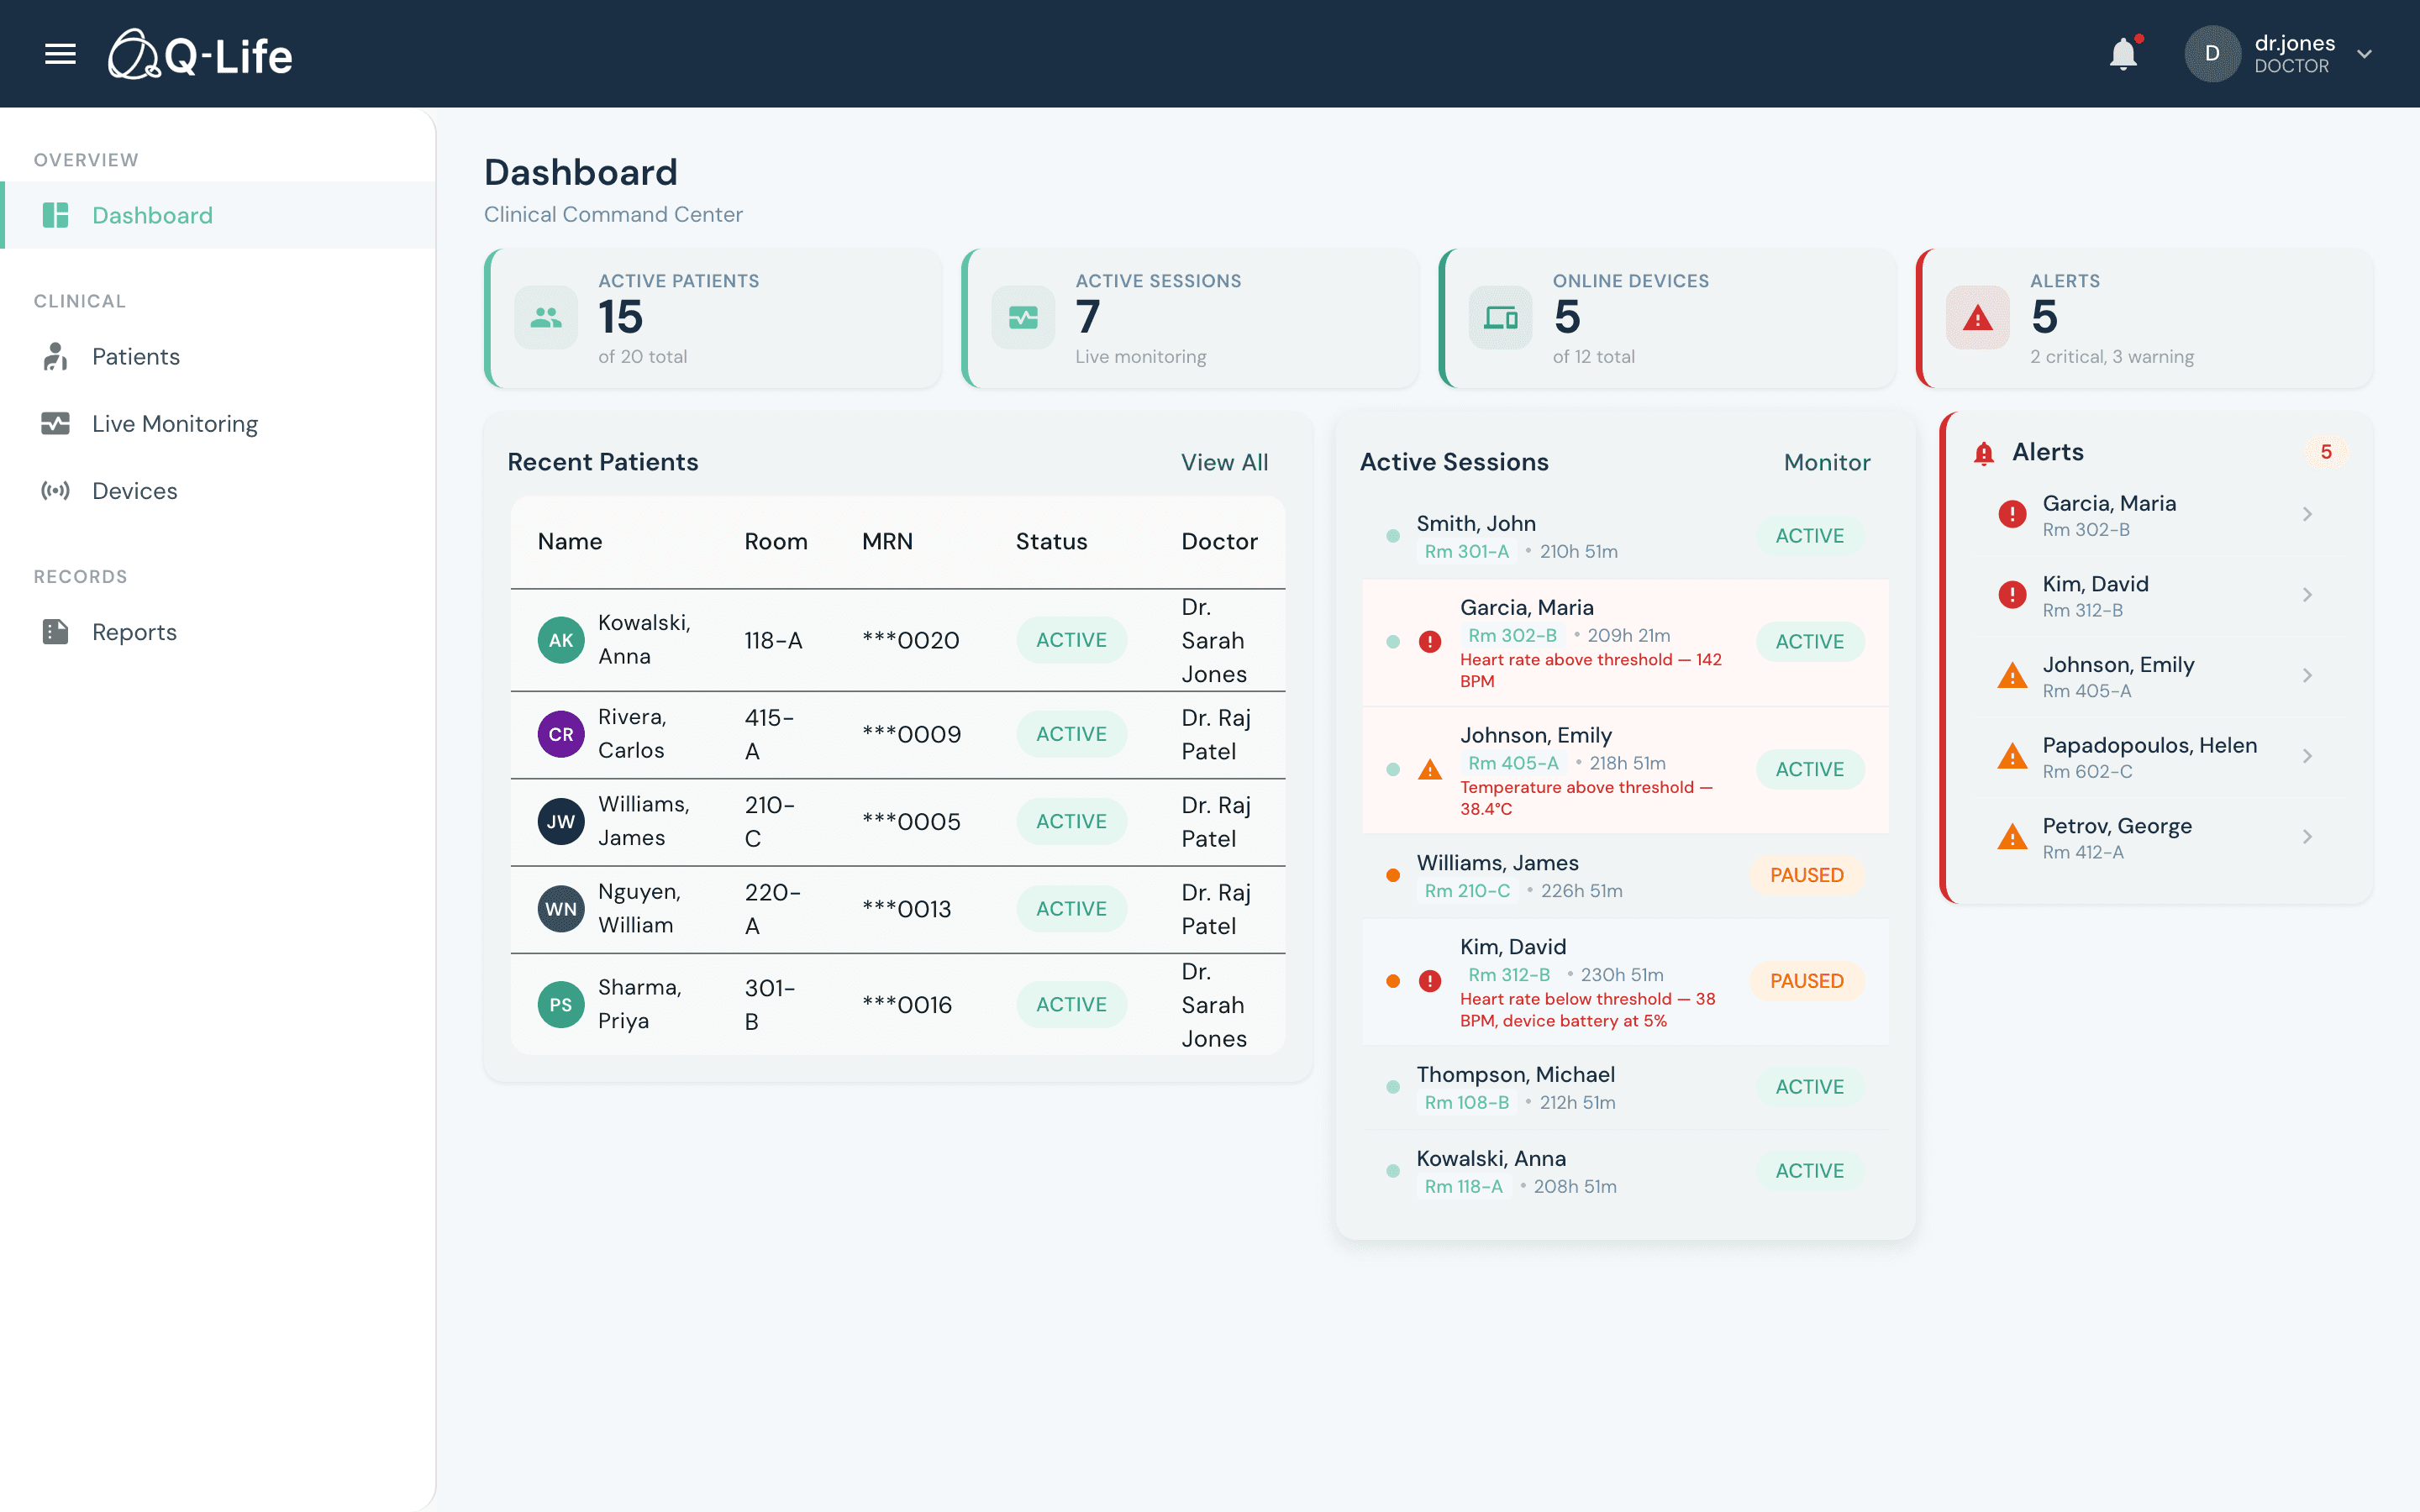
Task: Click Anna Kowalski's AK avatar circle
Action: (561, 640)
